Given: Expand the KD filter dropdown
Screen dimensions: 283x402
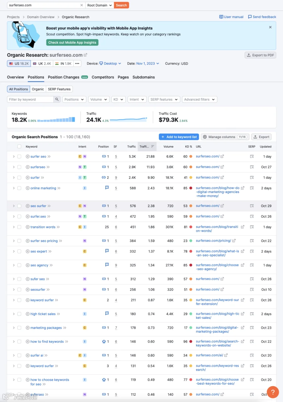Looking at the screenshot, I should click(x=119, y=99).
